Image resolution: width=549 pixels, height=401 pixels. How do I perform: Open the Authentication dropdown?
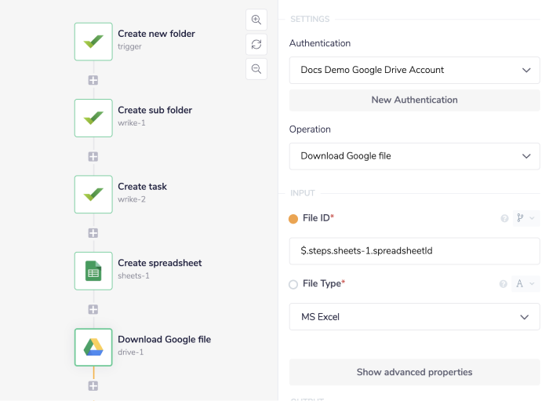point(414,70)
